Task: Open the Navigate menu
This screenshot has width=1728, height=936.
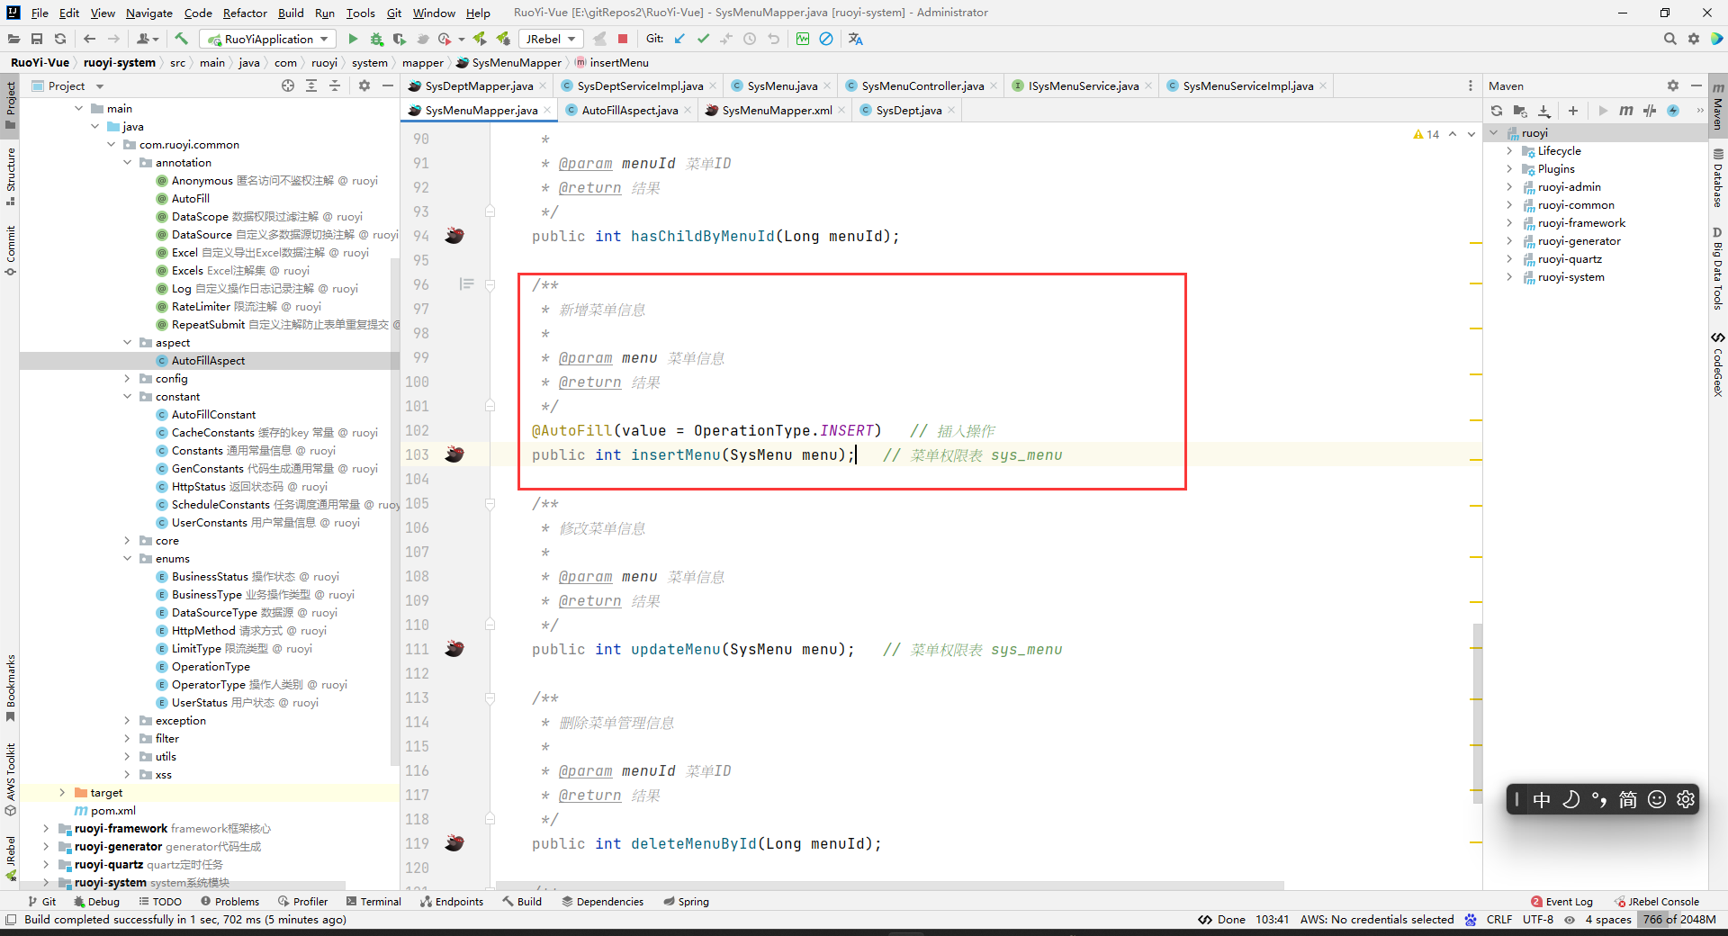Action: coord(149,13)
